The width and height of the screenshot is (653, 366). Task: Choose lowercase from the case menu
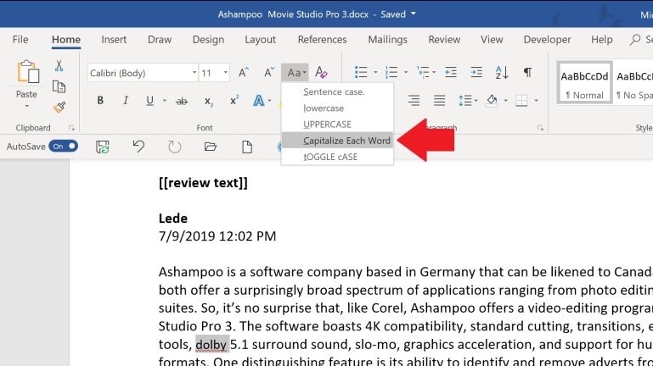tap(337, 108)
